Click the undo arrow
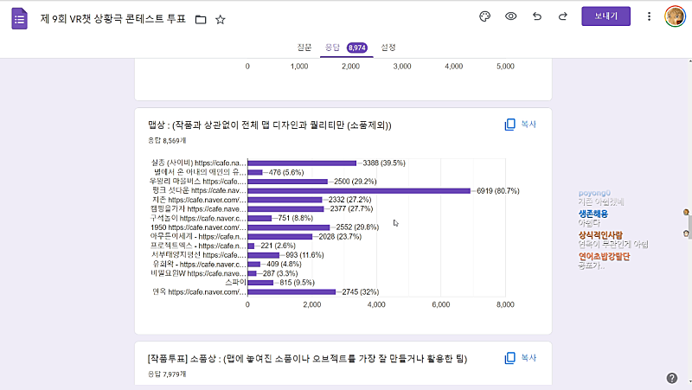This screenshot has height=390, width=692. pos(537,16)
